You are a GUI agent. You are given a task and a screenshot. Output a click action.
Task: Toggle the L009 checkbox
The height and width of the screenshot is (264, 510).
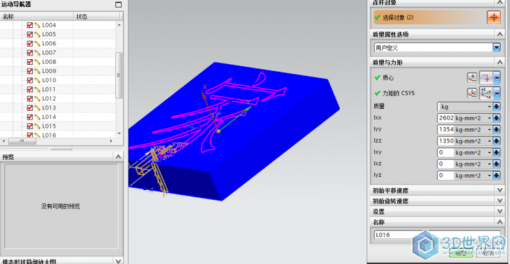point(29,71)
